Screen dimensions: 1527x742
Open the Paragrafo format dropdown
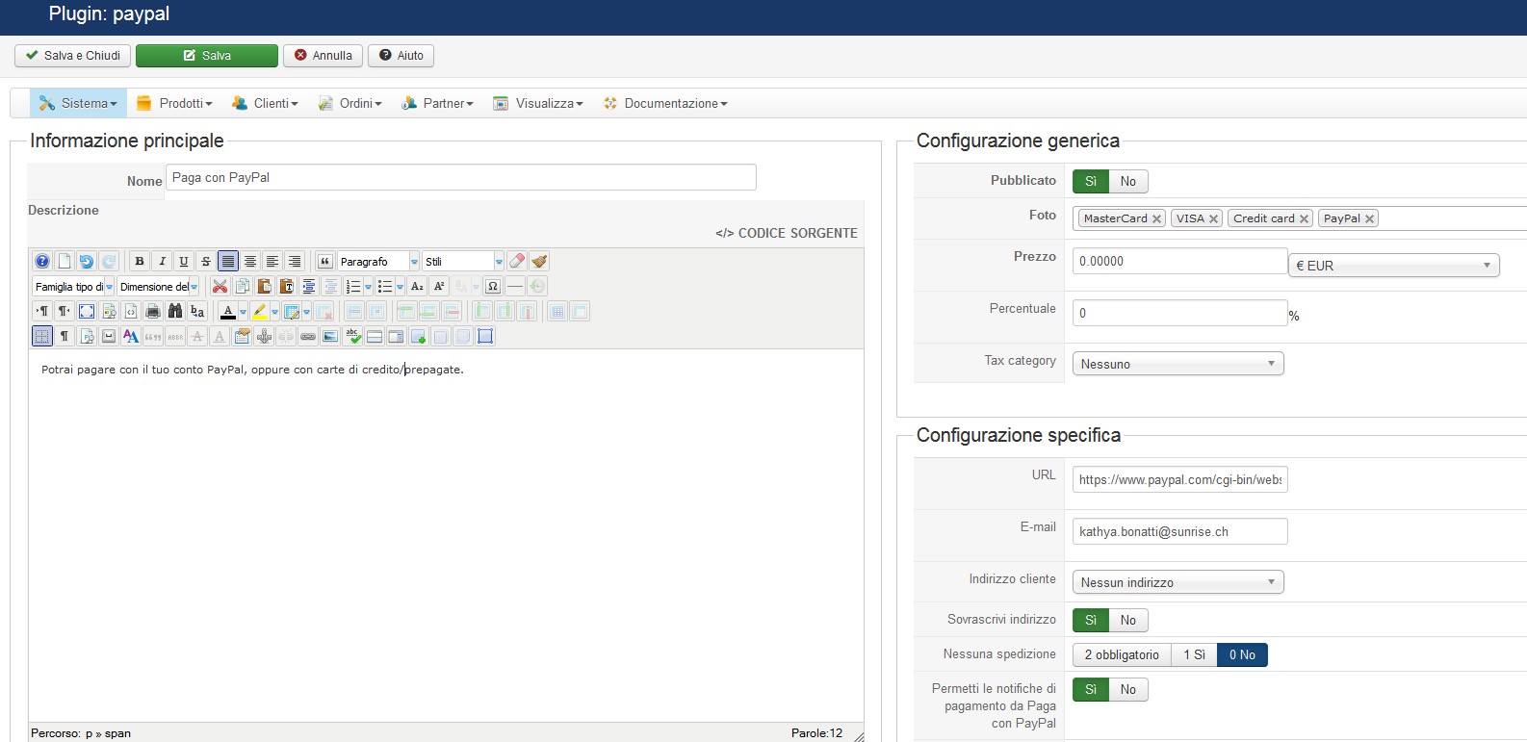(378, 261)
